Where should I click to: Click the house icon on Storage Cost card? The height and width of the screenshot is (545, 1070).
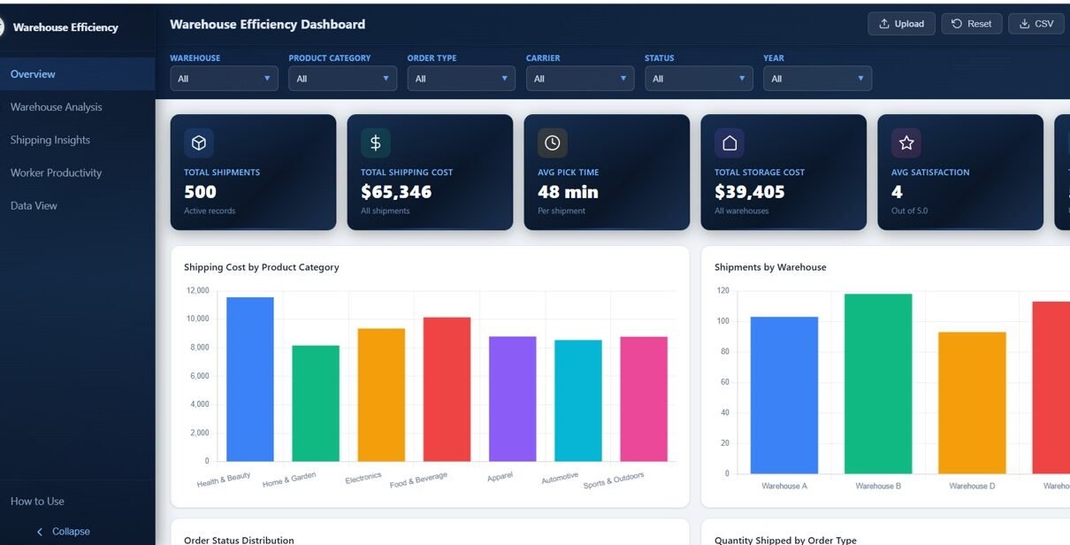point(730,142)
